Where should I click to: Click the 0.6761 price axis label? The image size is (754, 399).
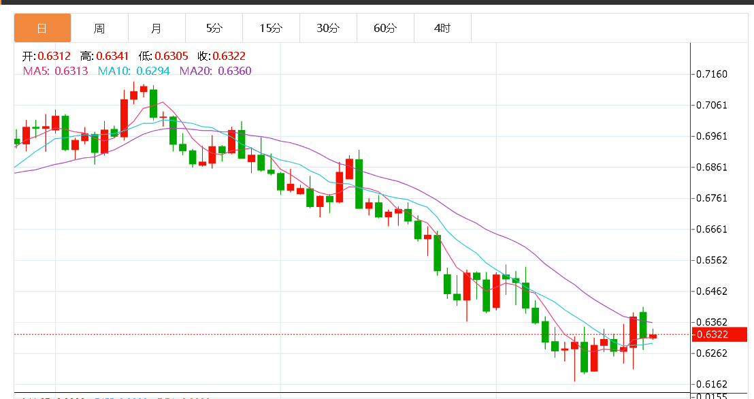[712, 198]
